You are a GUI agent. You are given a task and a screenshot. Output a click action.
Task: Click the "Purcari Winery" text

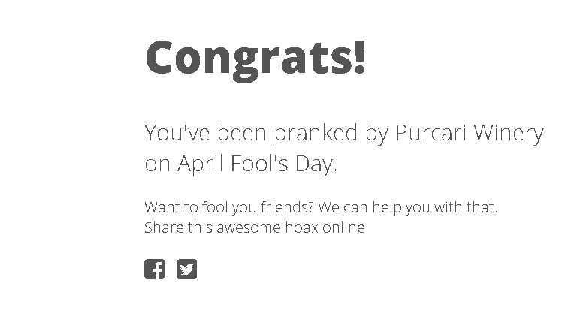[469, 133]
